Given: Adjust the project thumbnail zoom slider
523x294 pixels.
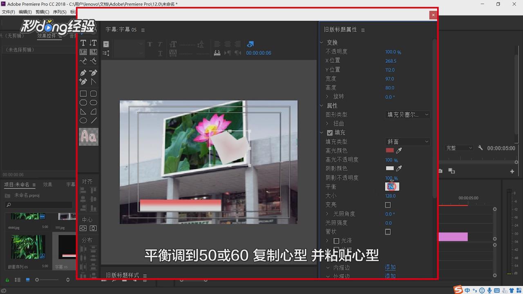Looking at the screenshot, I should coord(47,280).
